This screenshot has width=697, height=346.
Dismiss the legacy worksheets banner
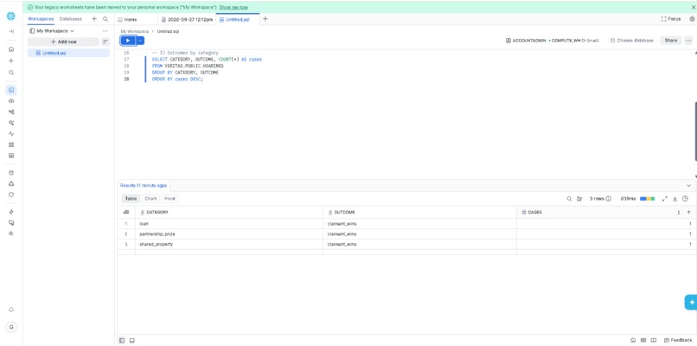coord(693,7)
